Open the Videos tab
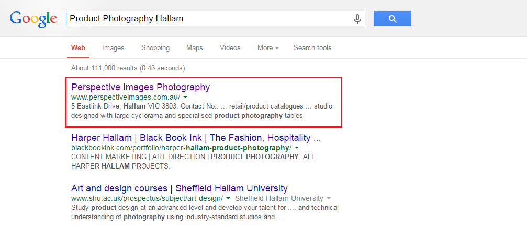 click(230, 47)
